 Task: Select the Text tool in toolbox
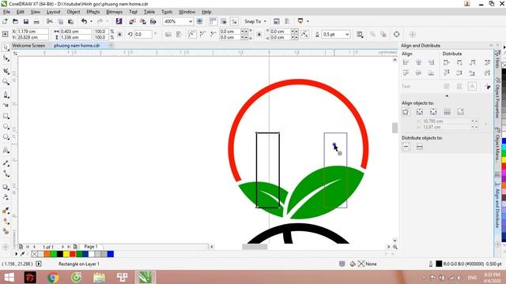point(6,150)
